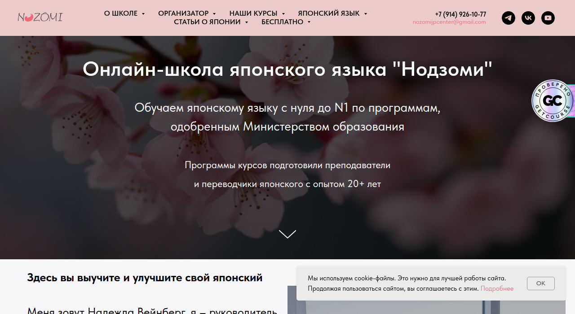Click the down chevron arrow on hero banner

click(x=287, y=234)
